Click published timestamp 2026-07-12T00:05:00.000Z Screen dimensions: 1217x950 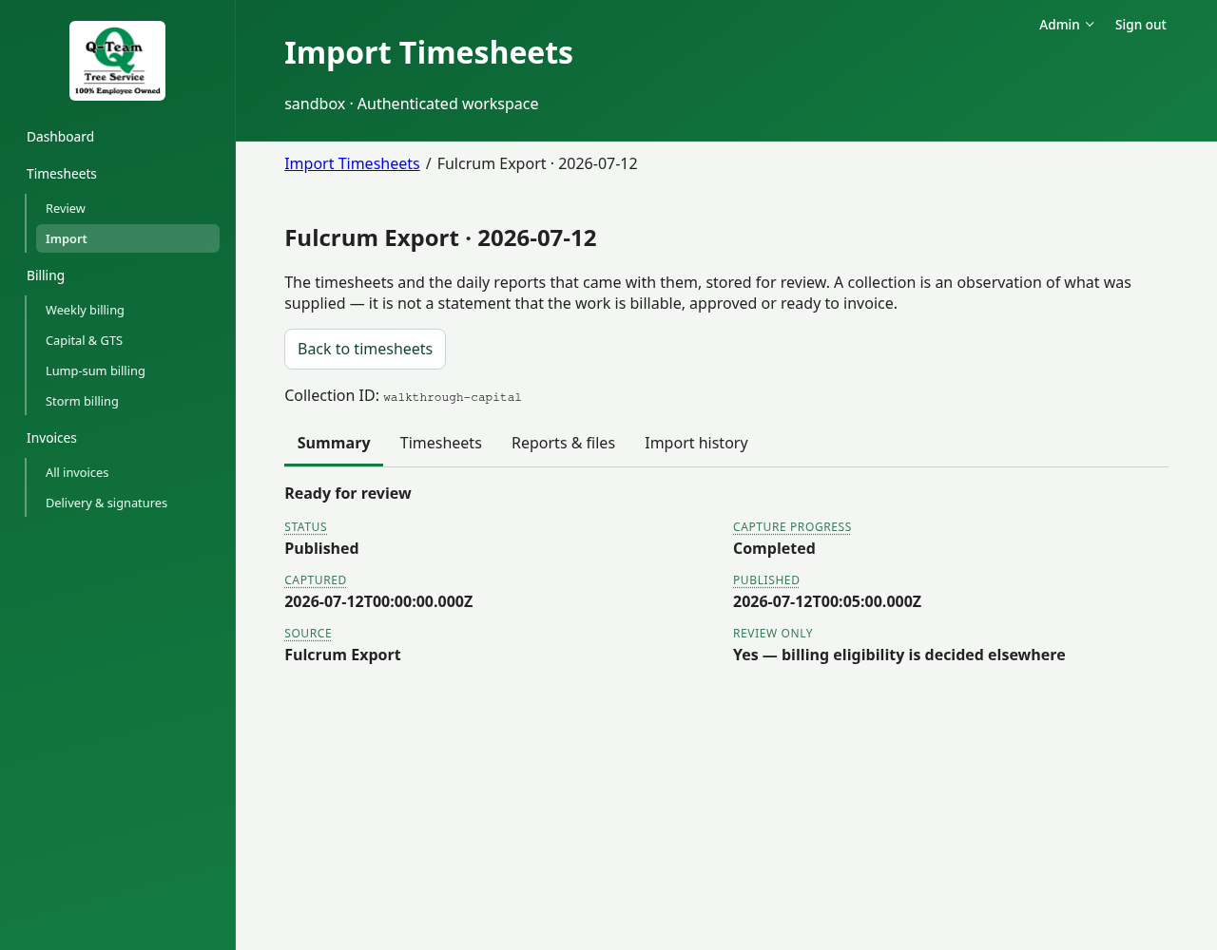pos(827,601)
